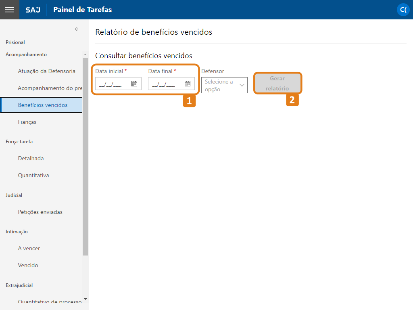Click the Data inicial date field
The width and height of the screenshot is (413, 310).
coord(118,84)
